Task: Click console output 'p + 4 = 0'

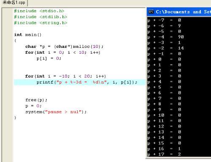Action: (x=164, y=82)
